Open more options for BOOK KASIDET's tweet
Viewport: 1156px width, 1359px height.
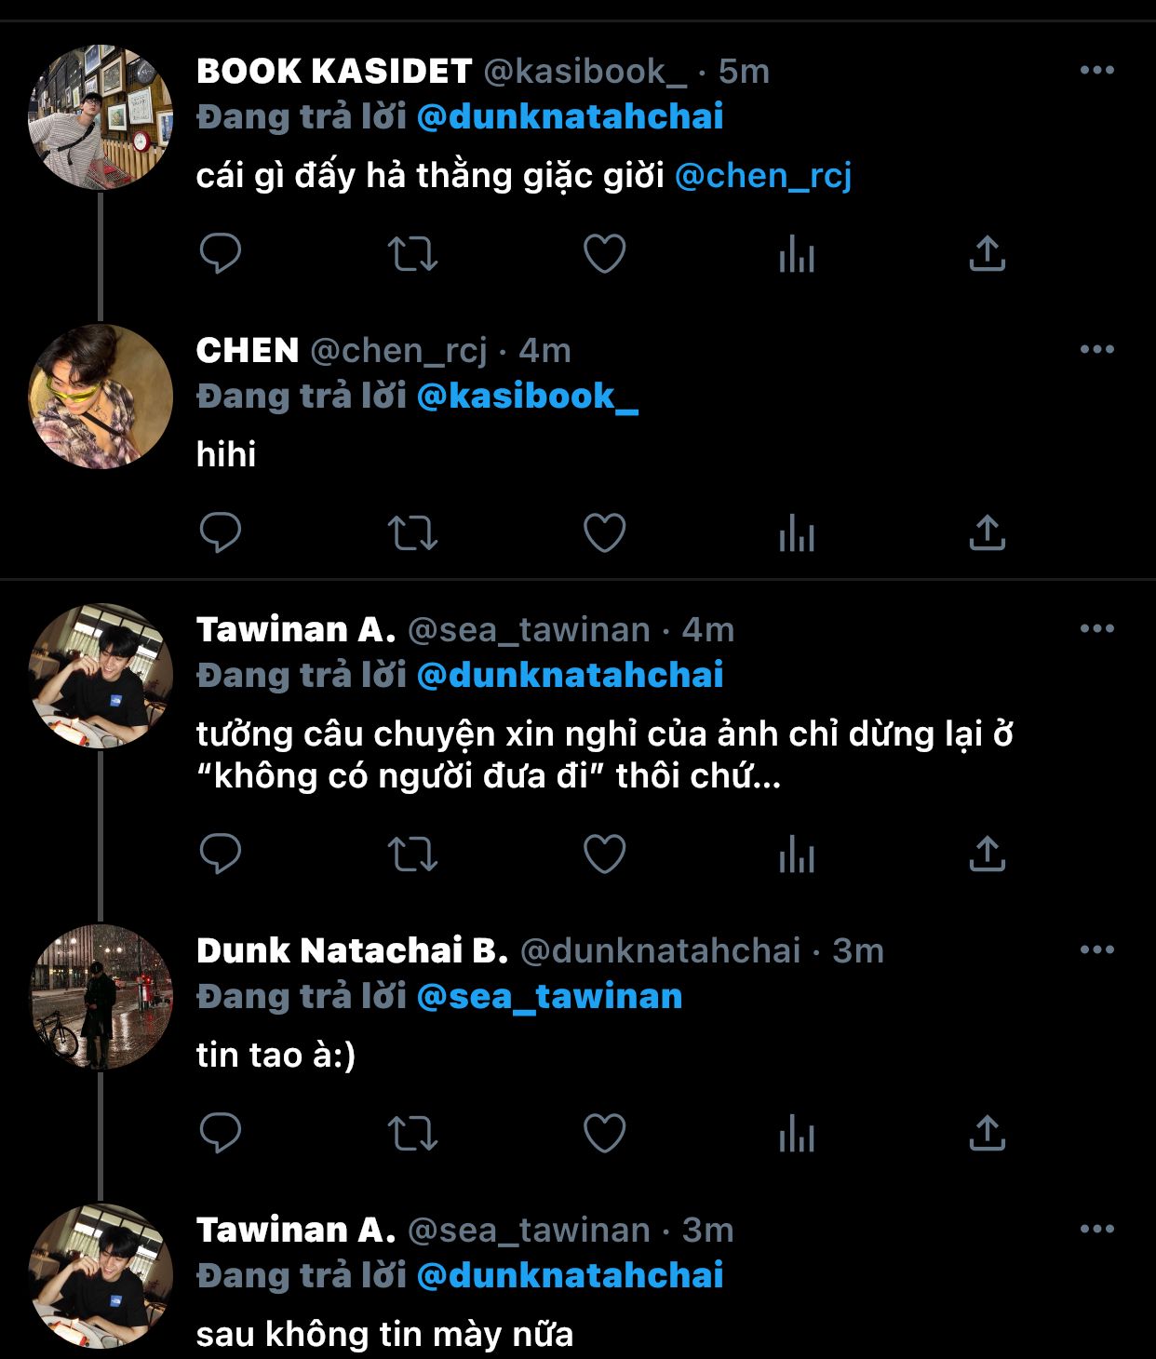click(x=1096, y=71)
